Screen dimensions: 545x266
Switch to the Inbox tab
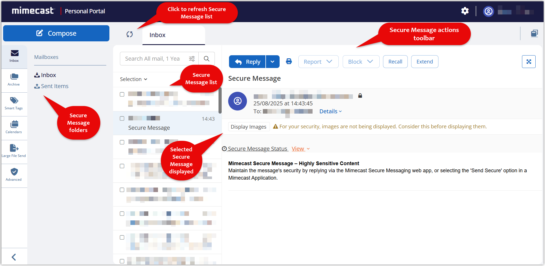pos(157,35)
